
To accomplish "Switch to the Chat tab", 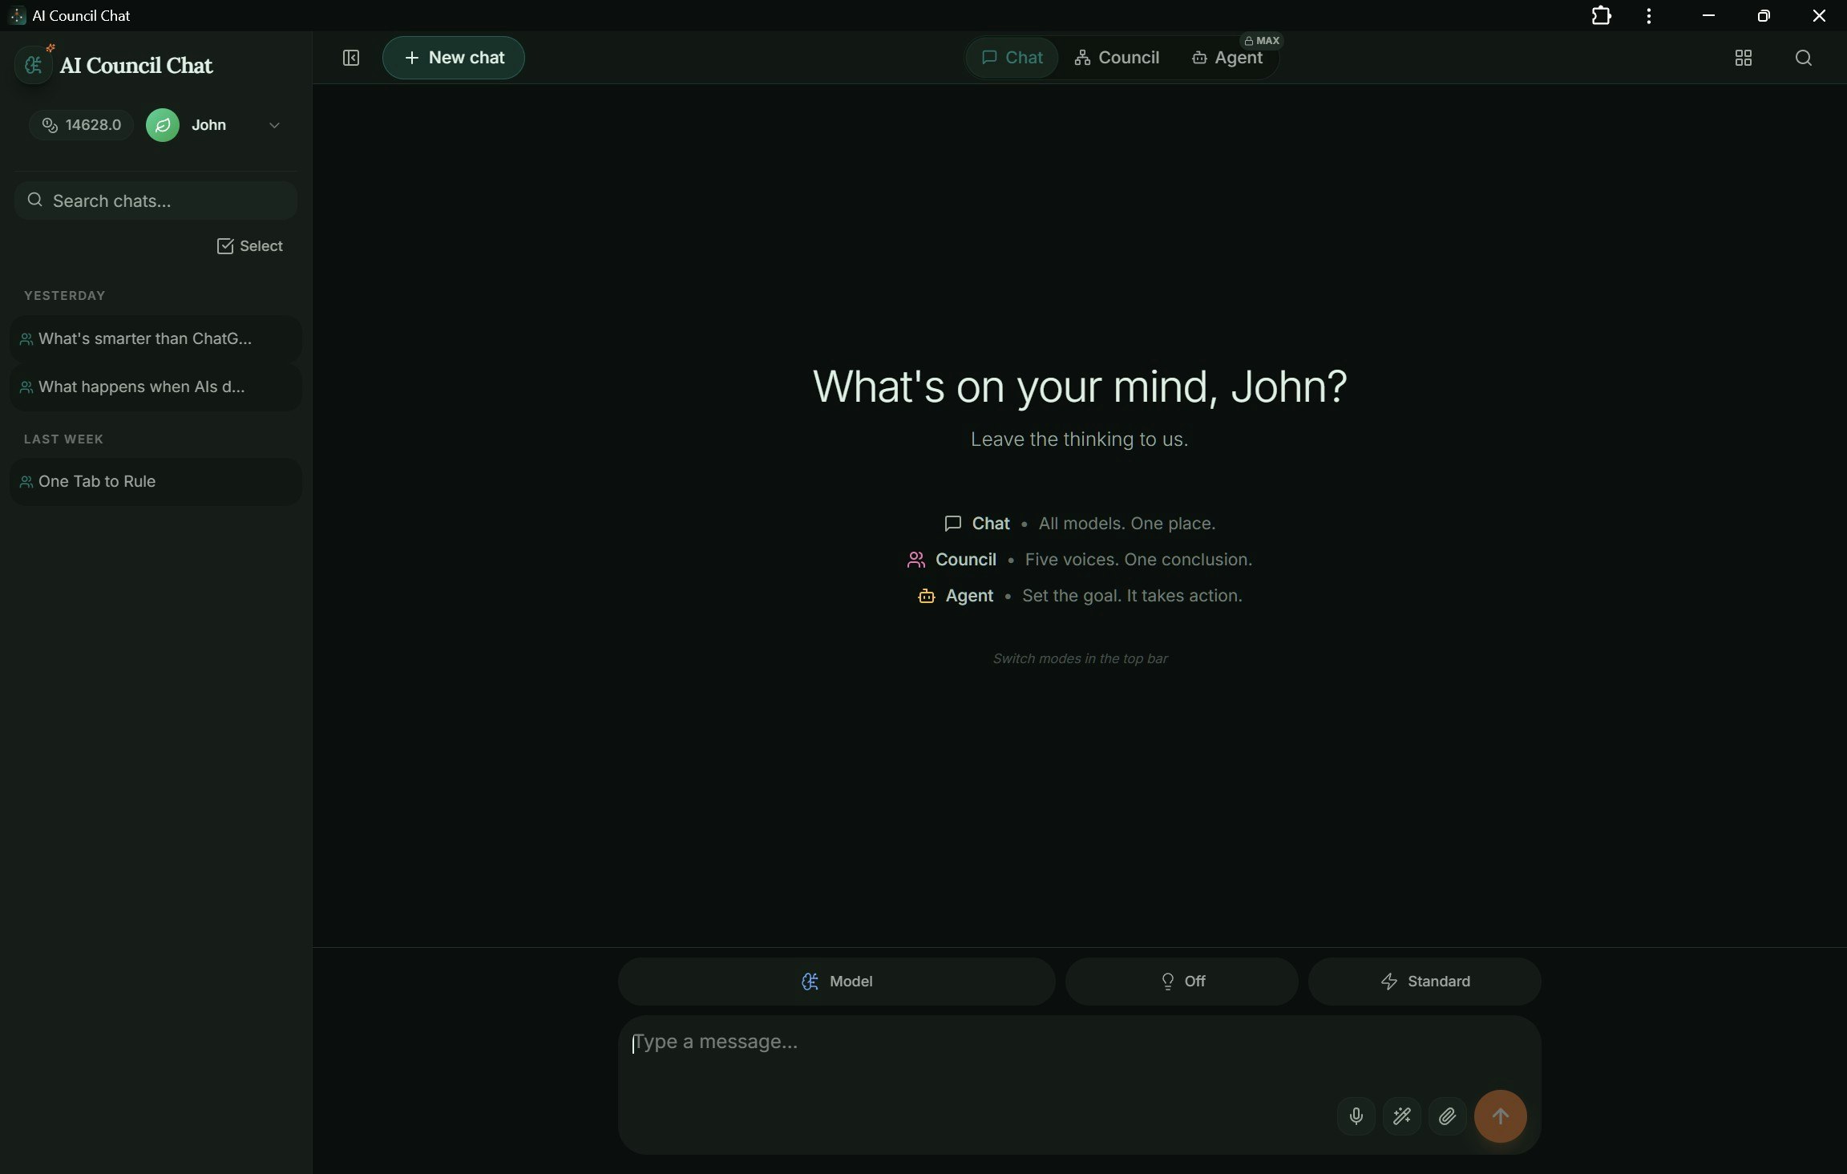I will (1012, 58).
